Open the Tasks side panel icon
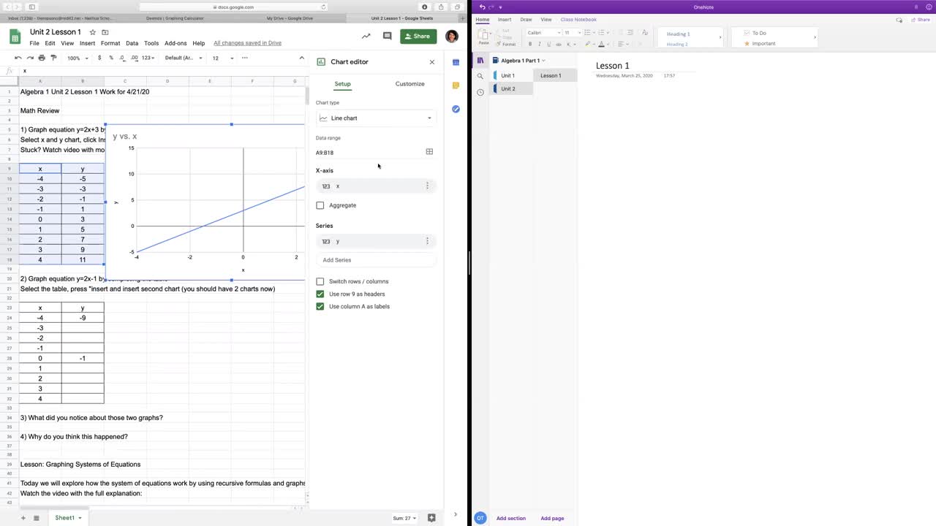Screen dimensions: 936x526 (456, 109)
